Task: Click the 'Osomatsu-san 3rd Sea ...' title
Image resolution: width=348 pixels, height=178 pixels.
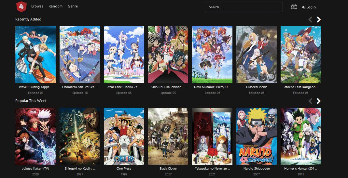Action: point(80,87)
